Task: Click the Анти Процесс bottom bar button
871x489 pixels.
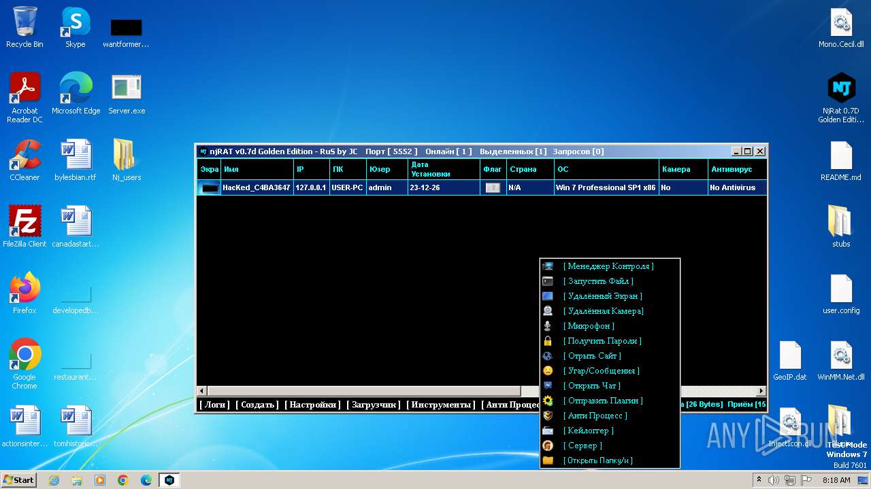Action: [510, 405]
